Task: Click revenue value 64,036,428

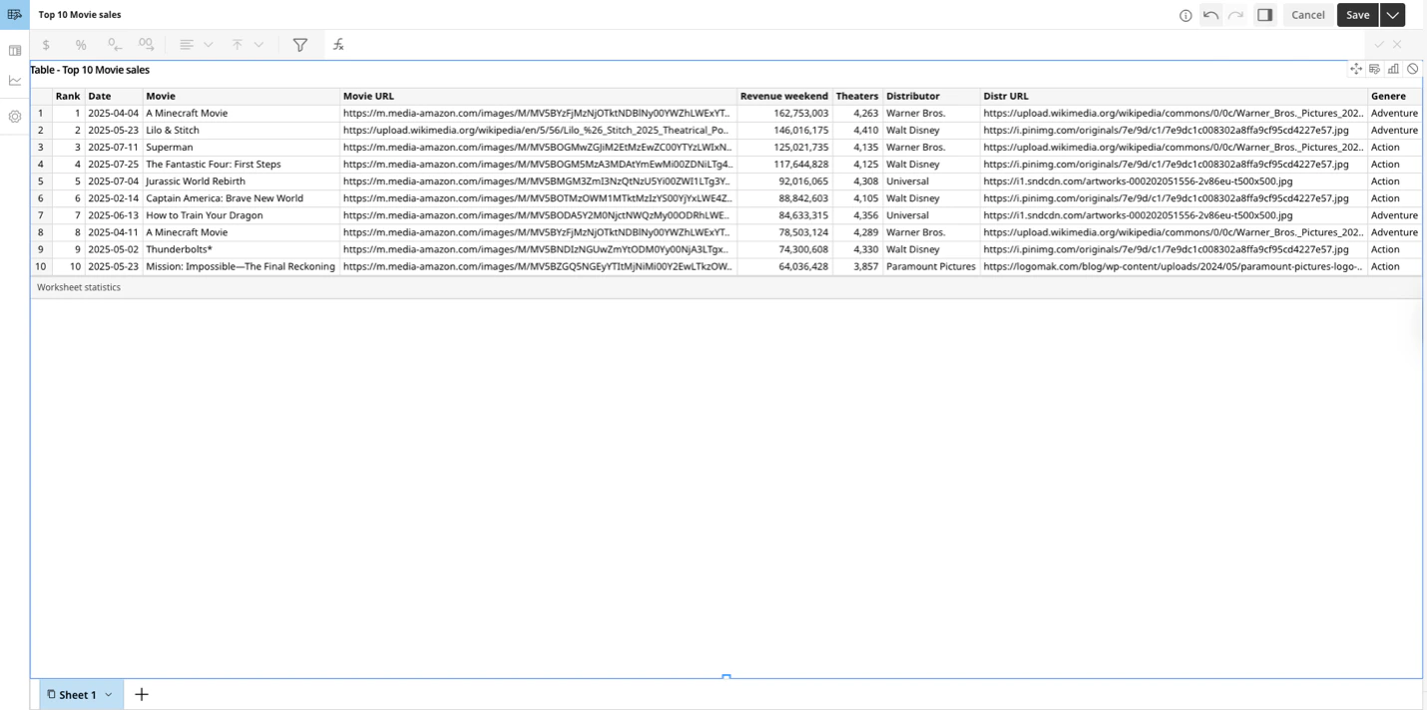Action: coord(784,266)
